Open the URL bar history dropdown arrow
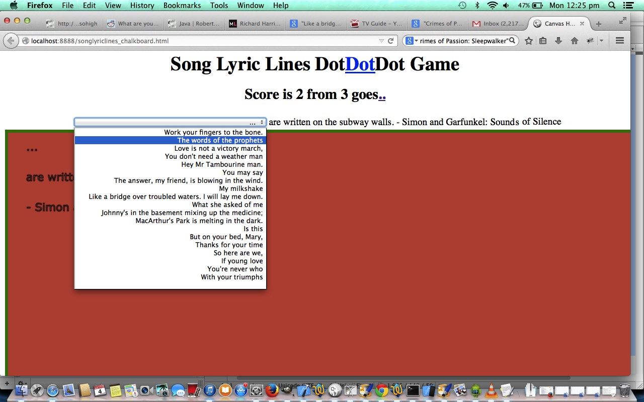Viewport: 644px width, 402px height. pos(381,41)
